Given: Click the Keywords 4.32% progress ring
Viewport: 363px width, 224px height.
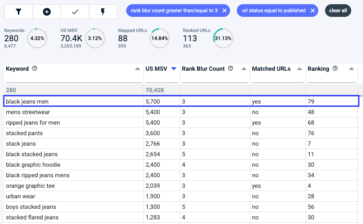Looking at the screenshot, I should [x=37, y=39].
